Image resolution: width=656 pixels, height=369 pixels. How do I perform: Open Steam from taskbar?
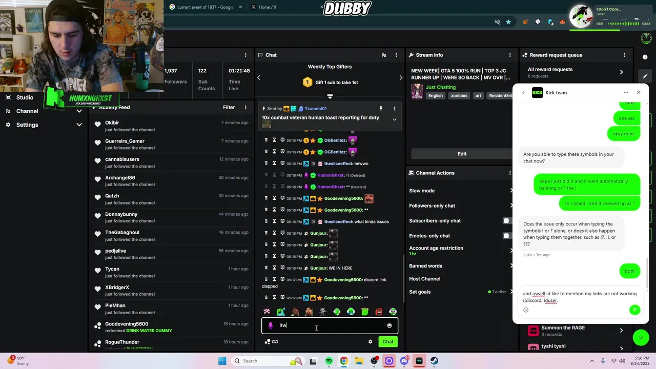(x=434, y=361)
